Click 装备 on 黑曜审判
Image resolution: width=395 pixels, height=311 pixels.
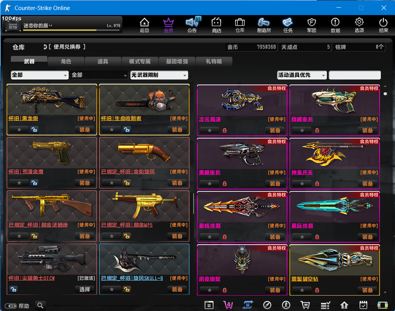(x=275, y=184)
